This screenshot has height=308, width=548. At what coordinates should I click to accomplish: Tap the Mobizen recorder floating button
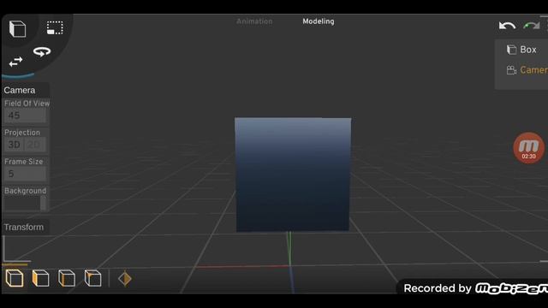(x=529, y=148)
